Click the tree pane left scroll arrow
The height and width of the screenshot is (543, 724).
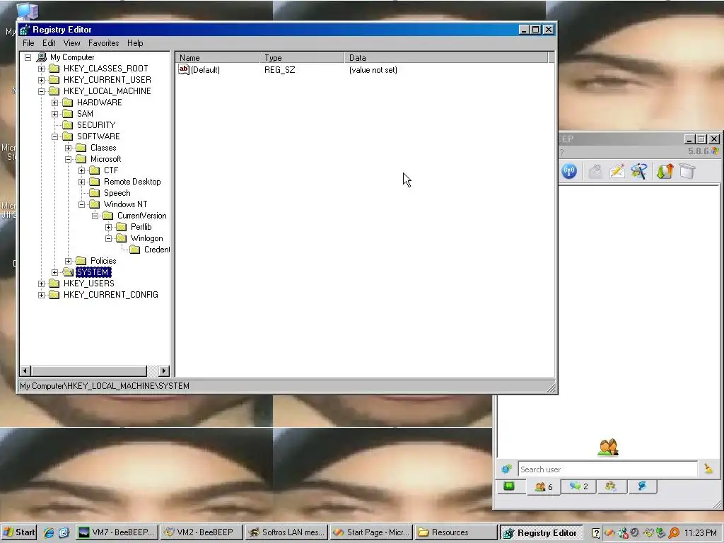[26, 370]
